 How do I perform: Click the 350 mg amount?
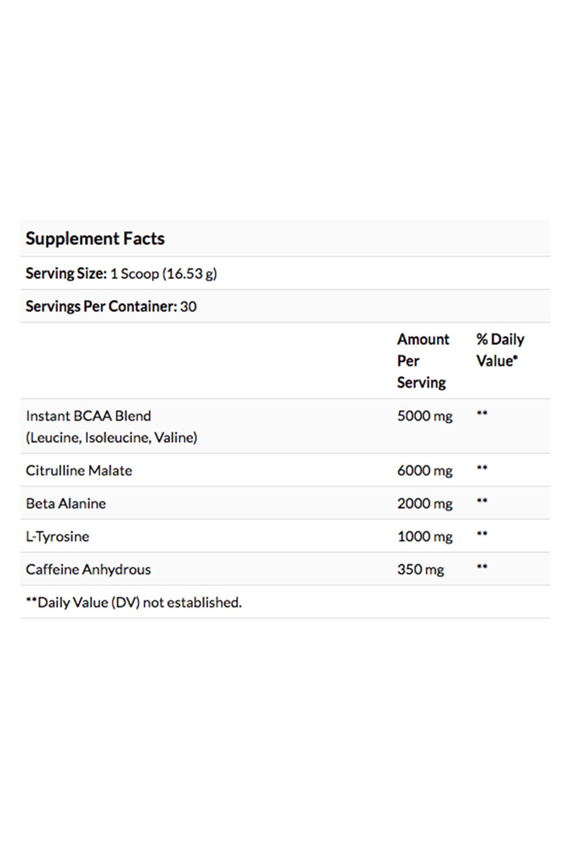pyautogui.click(x=420, y=569)
